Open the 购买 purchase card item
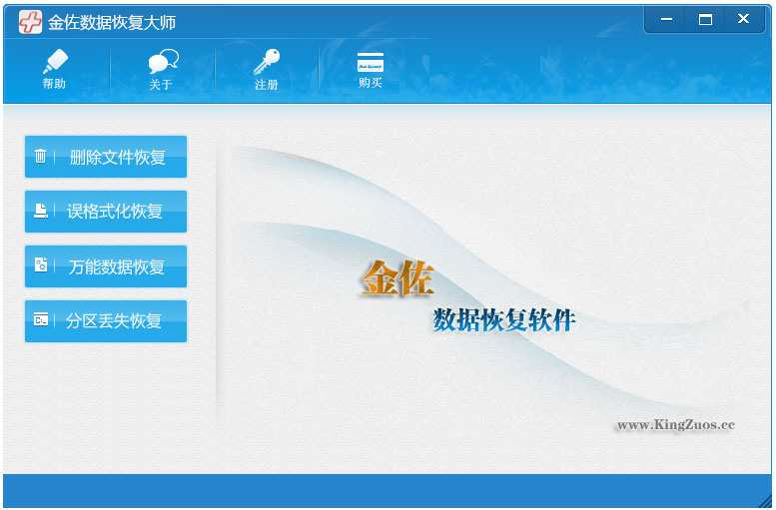The height and width of the screenshot is (510, 776). (371, 69)
